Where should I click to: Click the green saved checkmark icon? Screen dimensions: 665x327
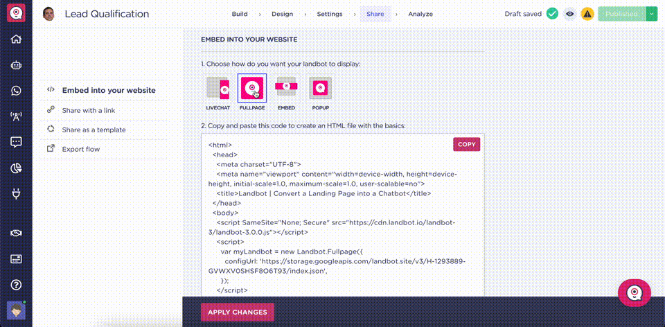tap(552, 14)
